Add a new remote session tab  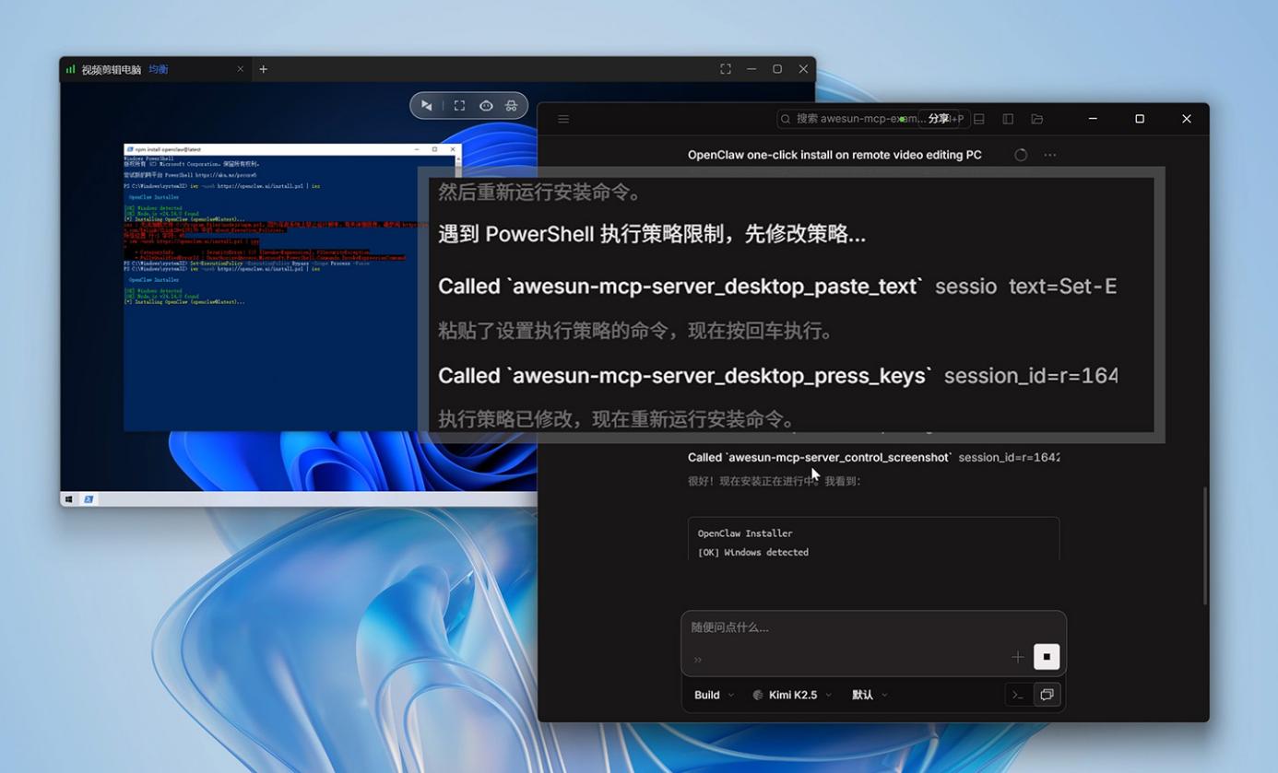coord(264,69)
